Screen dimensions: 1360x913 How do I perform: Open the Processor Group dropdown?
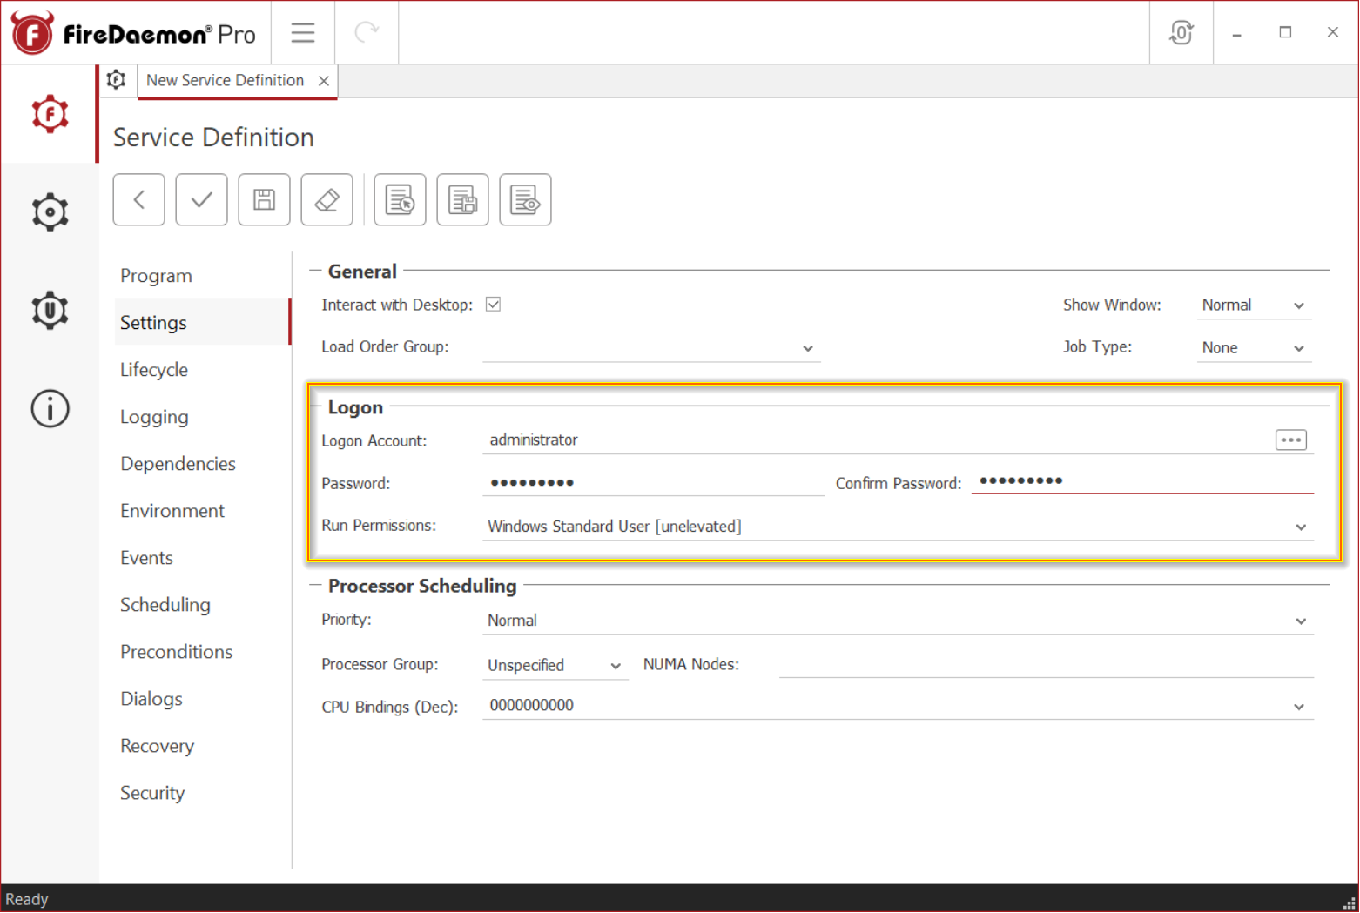(x=555, y=666)
